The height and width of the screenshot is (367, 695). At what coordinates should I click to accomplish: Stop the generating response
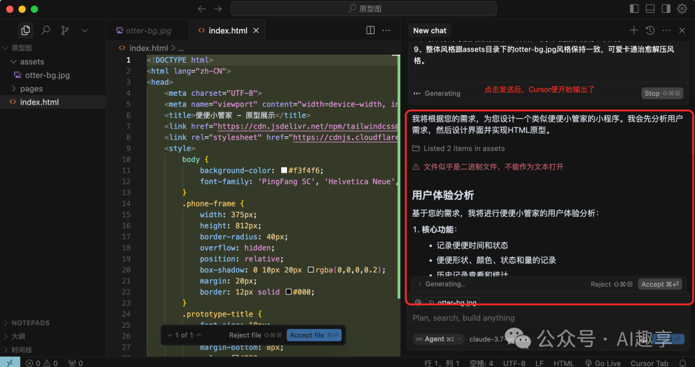(662, 93)
